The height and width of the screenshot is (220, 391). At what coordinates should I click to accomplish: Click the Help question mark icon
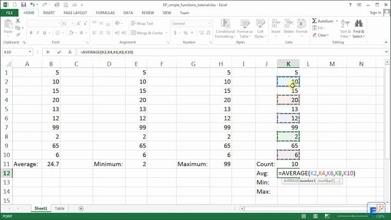(x=350, y=5)
